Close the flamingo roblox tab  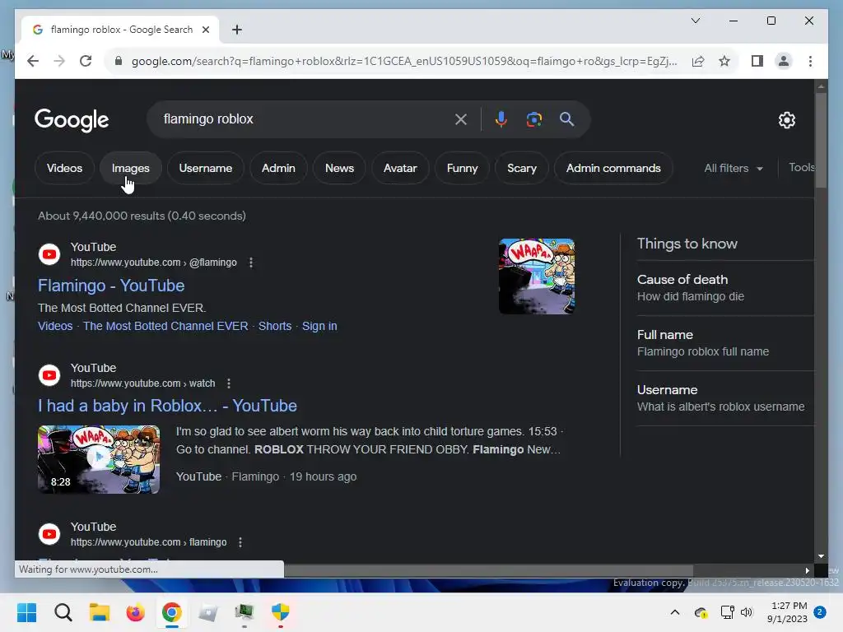click(205, 30)
